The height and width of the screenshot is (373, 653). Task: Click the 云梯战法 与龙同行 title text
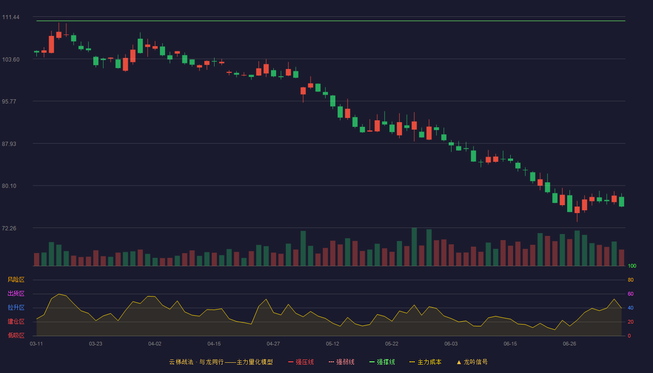click(x=221, y=362)
